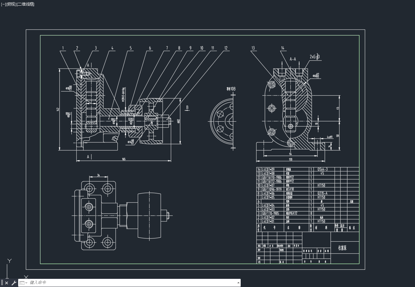Select the GB/T6170-1986 cell
415x287 pixels.
(x=272, y=177)
